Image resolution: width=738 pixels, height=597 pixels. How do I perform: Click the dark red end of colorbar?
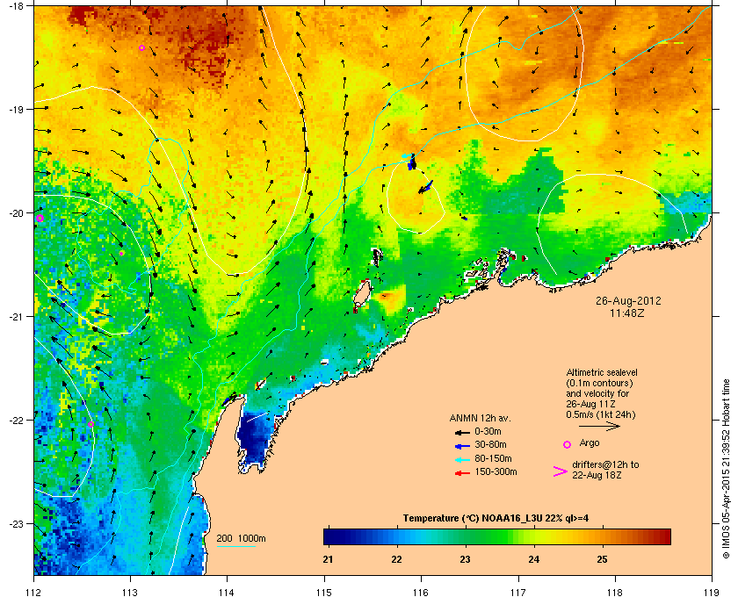coord(664,536)
